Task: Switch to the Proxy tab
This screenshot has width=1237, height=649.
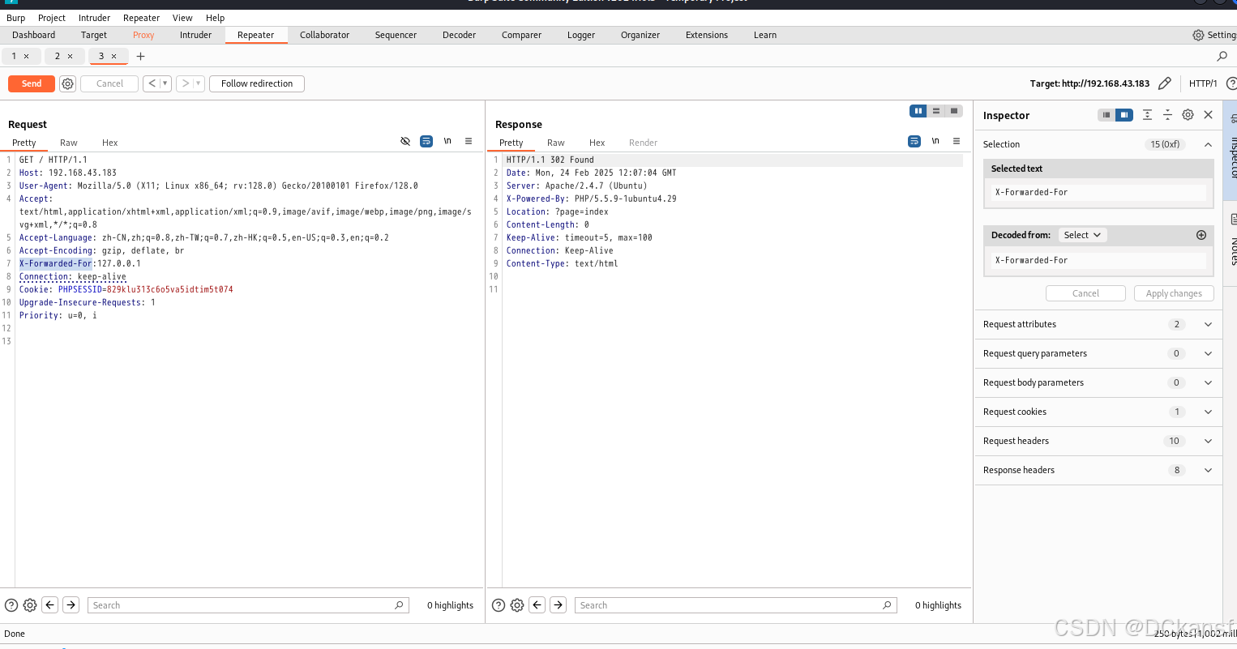Action: click(x=143, y=35)
